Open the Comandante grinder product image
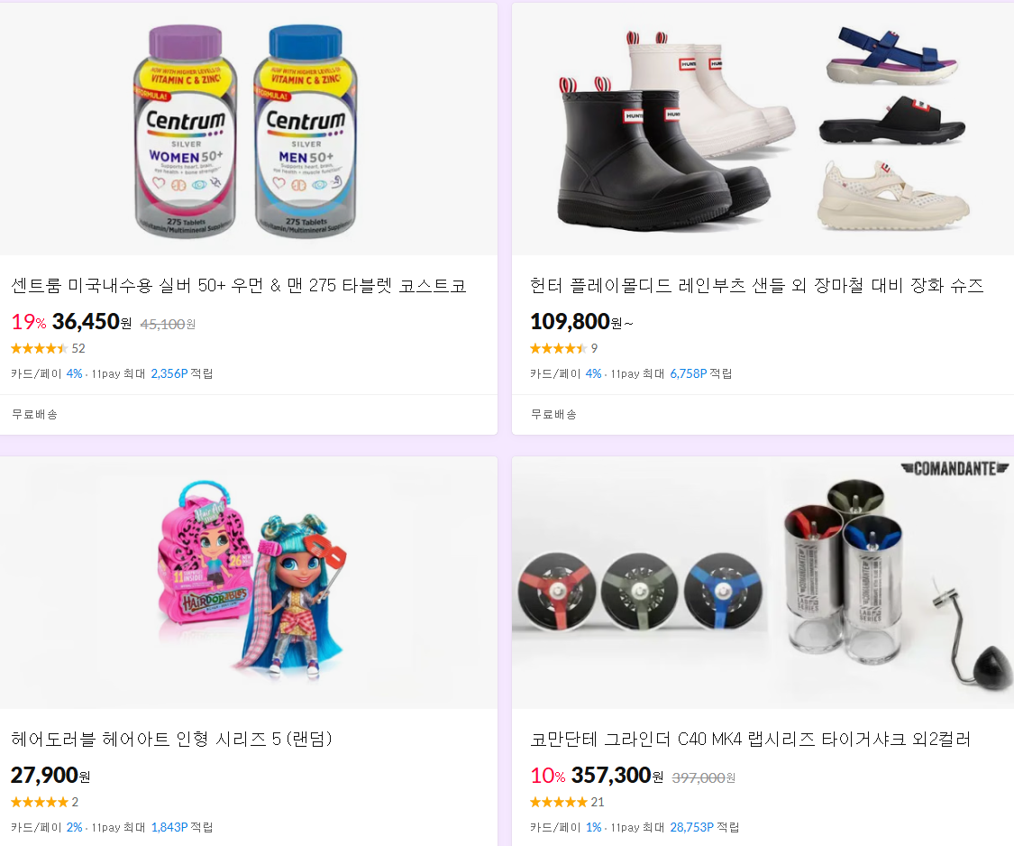Image resolution: width=1014 pixels, height=846 pixels. pos(763,583)
